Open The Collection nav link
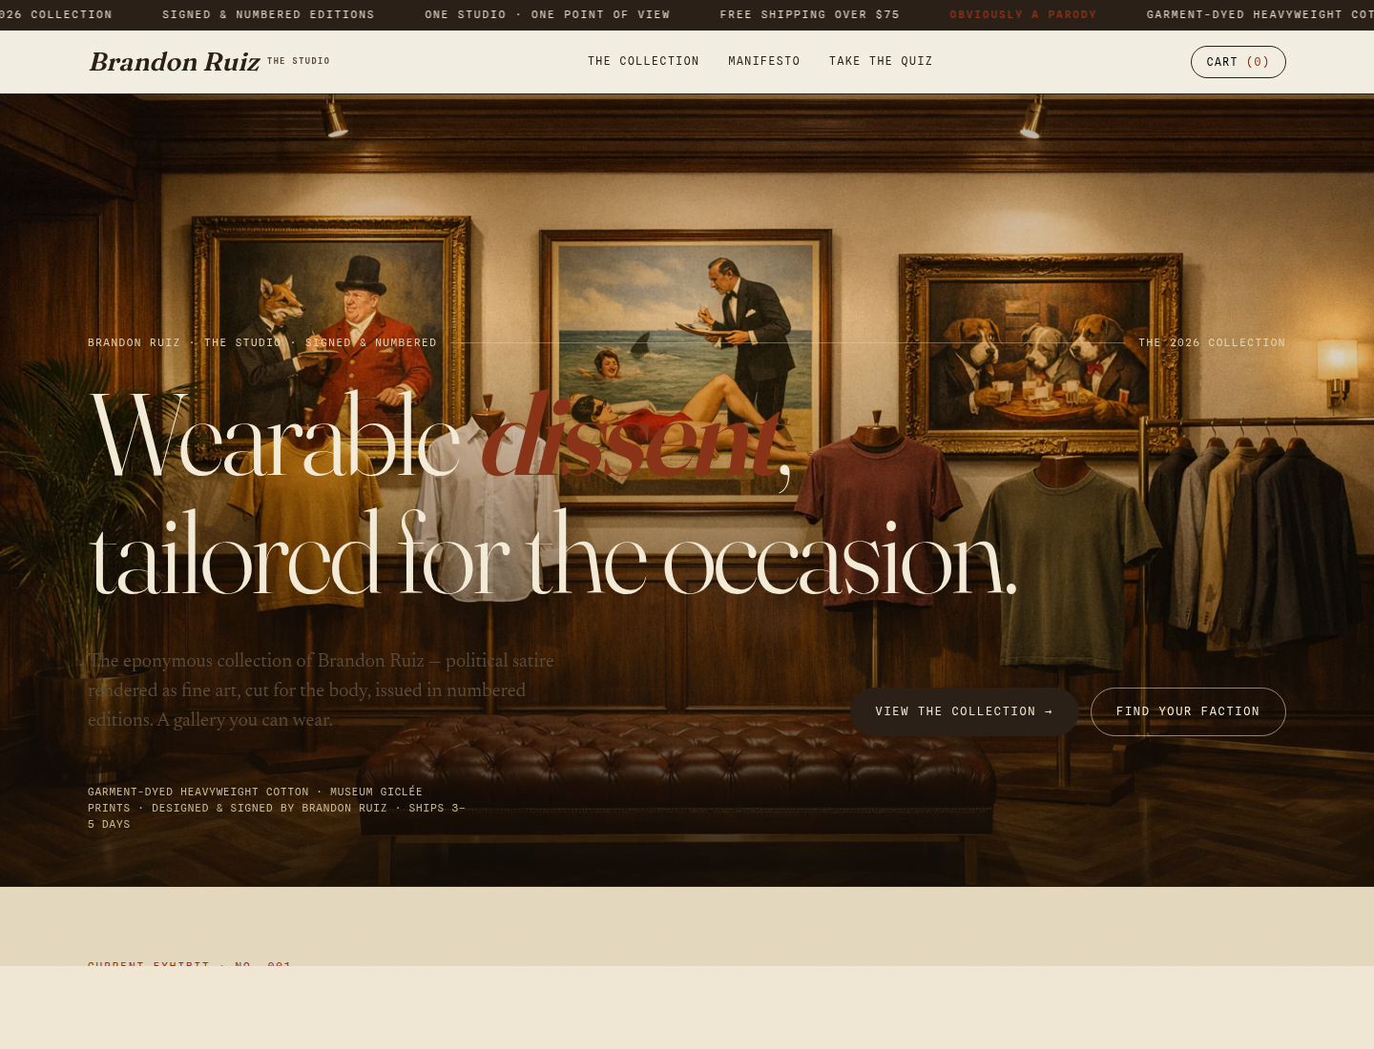Screen dimensions: 1374x1049 [x=643, y=61]
